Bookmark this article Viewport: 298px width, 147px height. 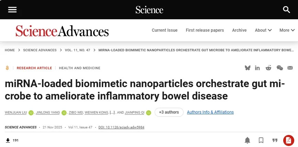pyautogui.click(x=261, y=140)
